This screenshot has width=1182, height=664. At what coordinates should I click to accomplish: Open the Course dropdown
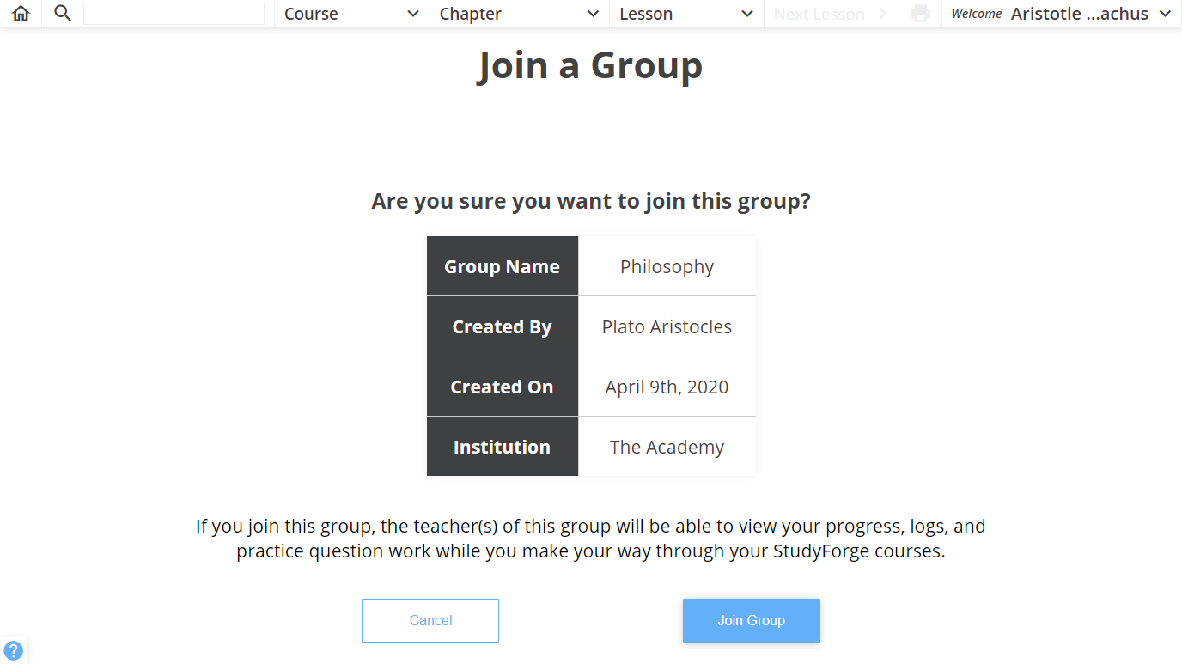[352, 14]
